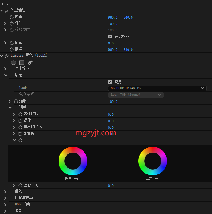Expand the 自然饱和度 property

tap(14, 127)
